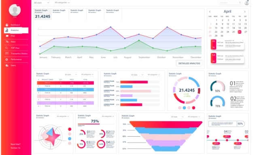Open the Contact Us link
The height and width of the screenshot is (155, 253).
[x=15, y=148]
